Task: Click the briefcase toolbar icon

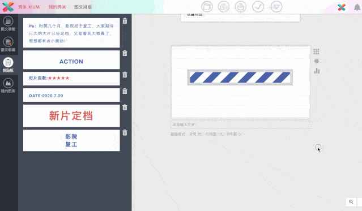Action: pos(223,7)
